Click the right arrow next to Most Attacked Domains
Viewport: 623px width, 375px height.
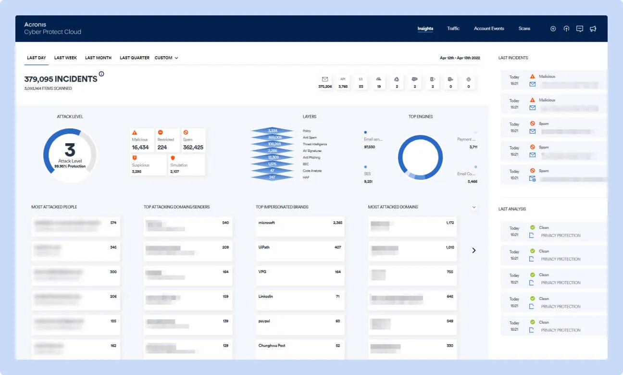[x=474, y=250]
